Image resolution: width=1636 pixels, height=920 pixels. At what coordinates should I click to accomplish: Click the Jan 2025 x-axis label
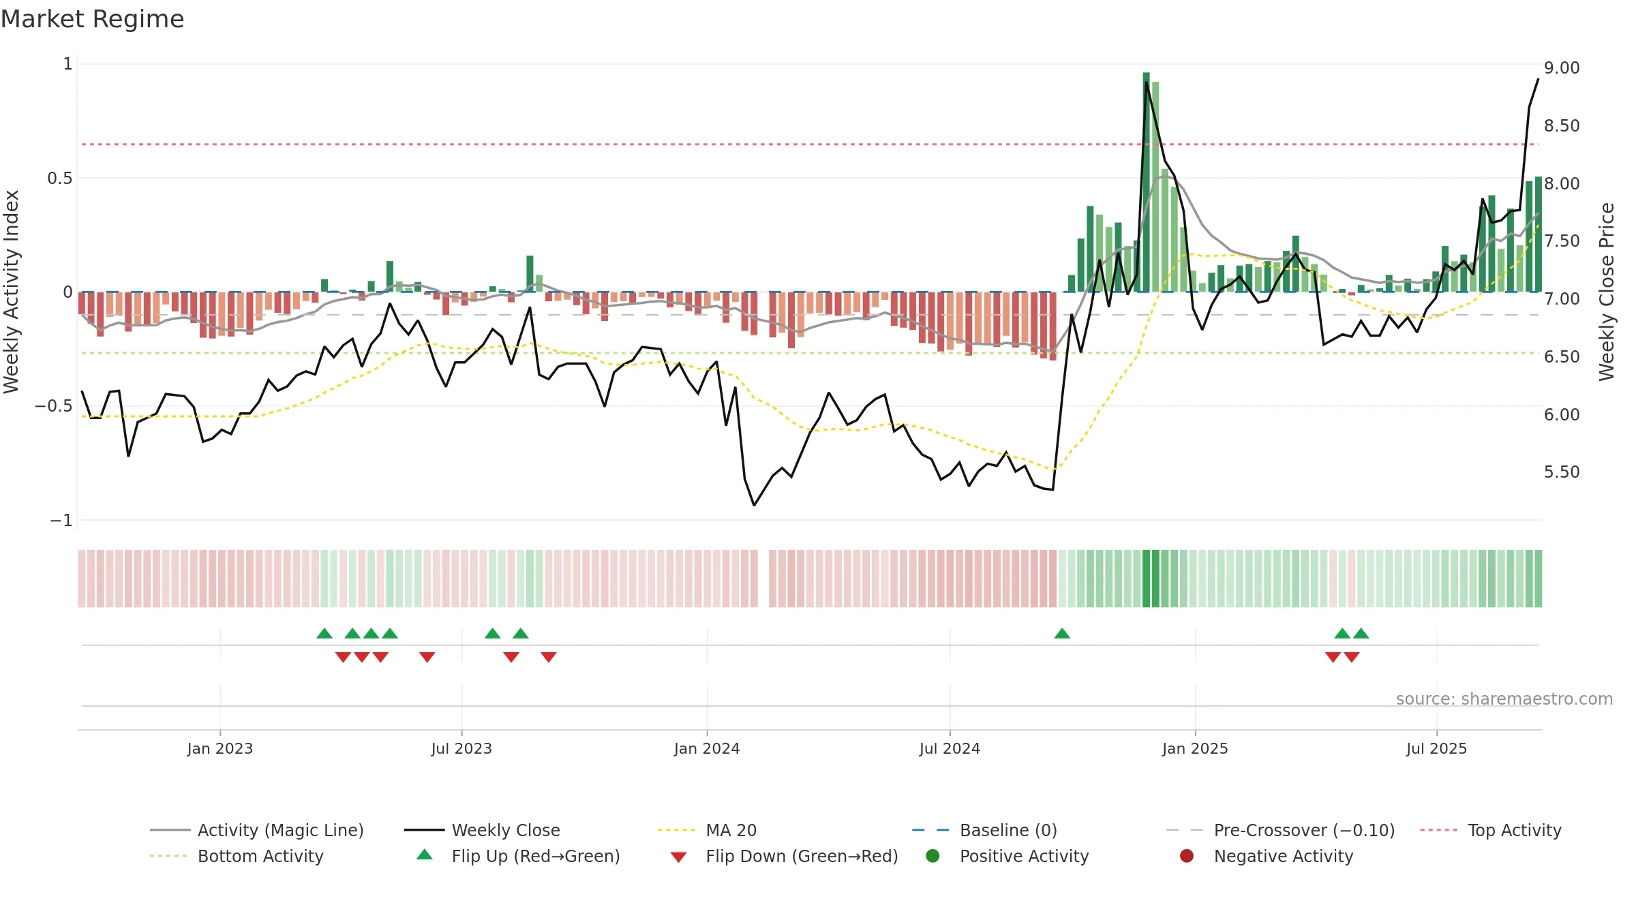point(1195,748)
